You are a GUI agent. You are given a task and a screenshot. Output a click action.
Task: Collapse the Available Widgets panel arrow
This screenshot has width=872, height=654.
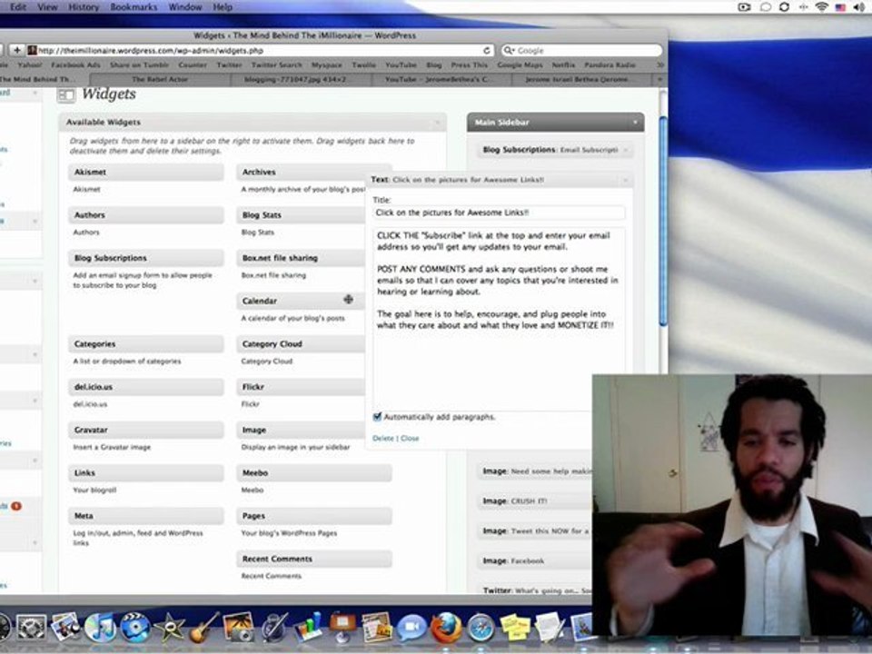click(x=437, y=123)
